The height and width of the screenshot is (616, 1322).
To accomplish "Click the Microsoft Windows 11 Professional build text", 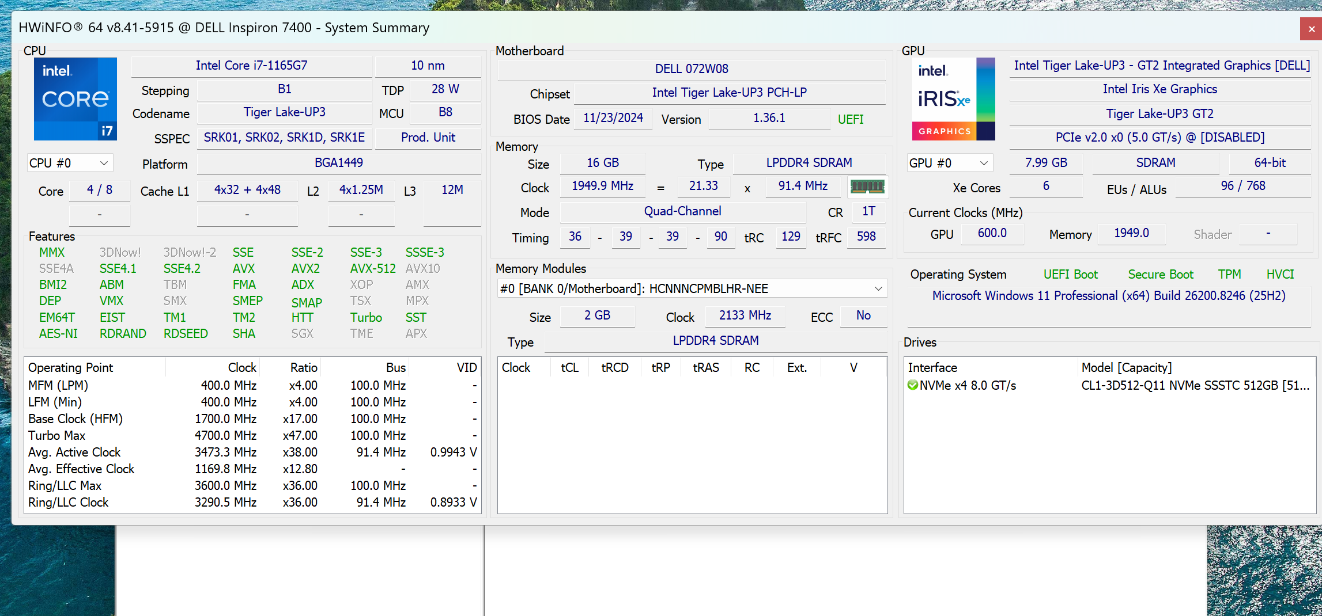I will pos(1109,296).
